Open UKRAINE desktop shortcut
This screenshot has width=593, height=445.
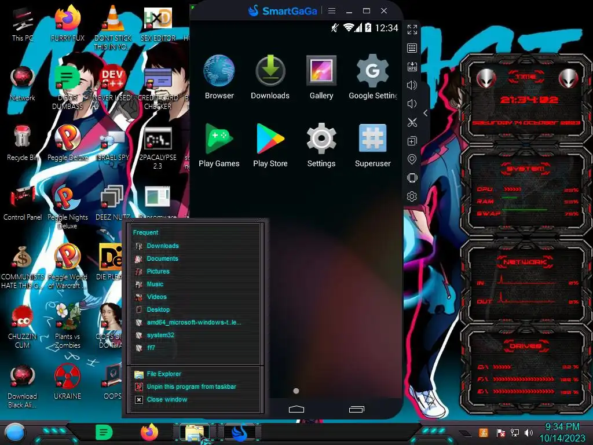pyautogui.click(x=68, y=382)
